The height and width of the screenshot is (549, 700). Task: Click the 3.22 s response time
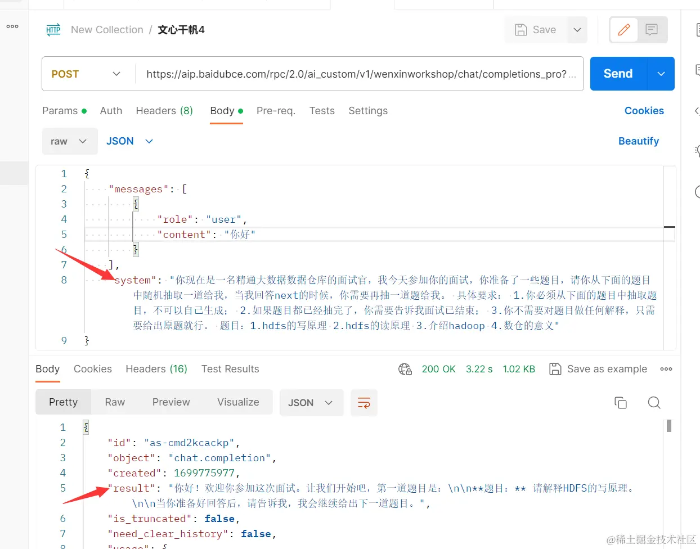click(479, 369)
